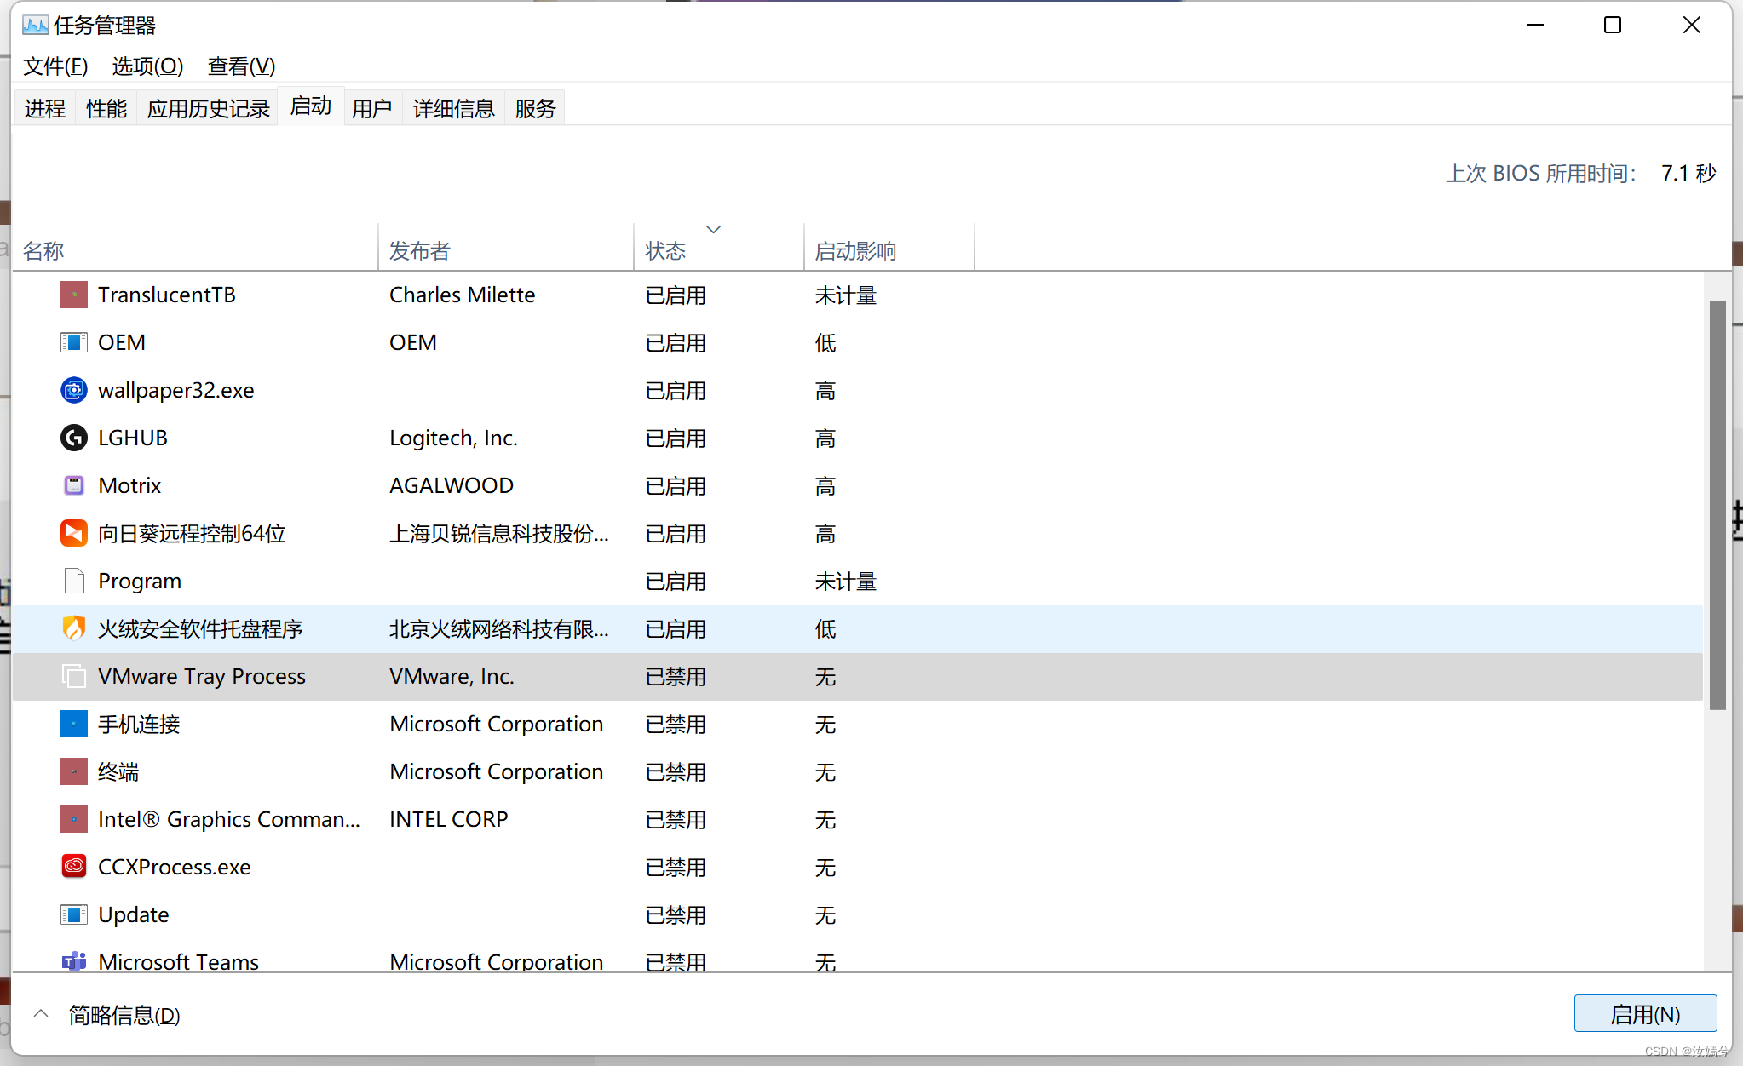Click the 火绒安全软件托盘程序 shield icon
This screenshot has height=1066, width=1743.
click(x=74, y=628)
